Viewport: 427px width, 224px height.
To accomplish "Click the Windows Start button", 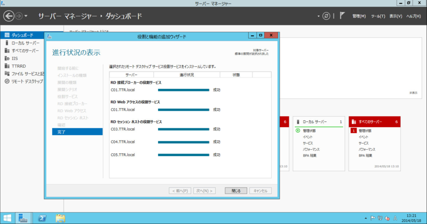I will coord(7,218).
